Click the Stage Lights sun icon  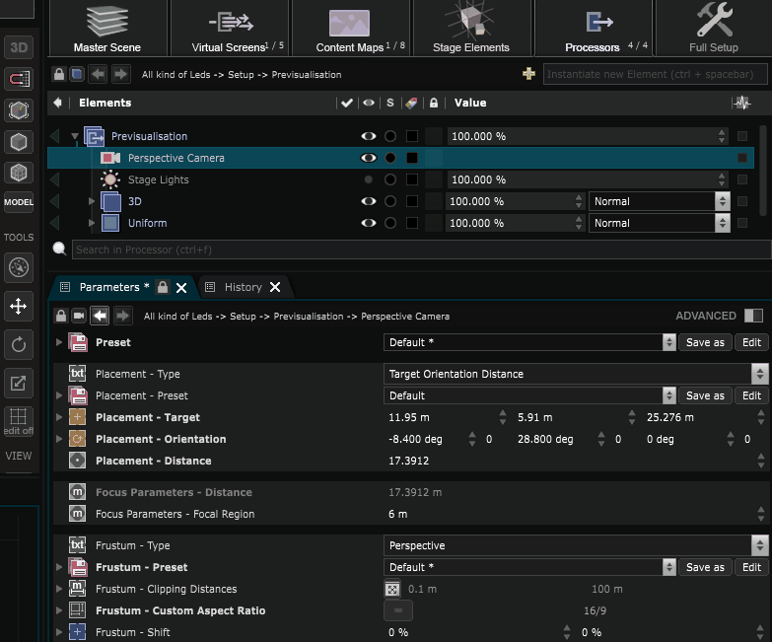(110, 179)
